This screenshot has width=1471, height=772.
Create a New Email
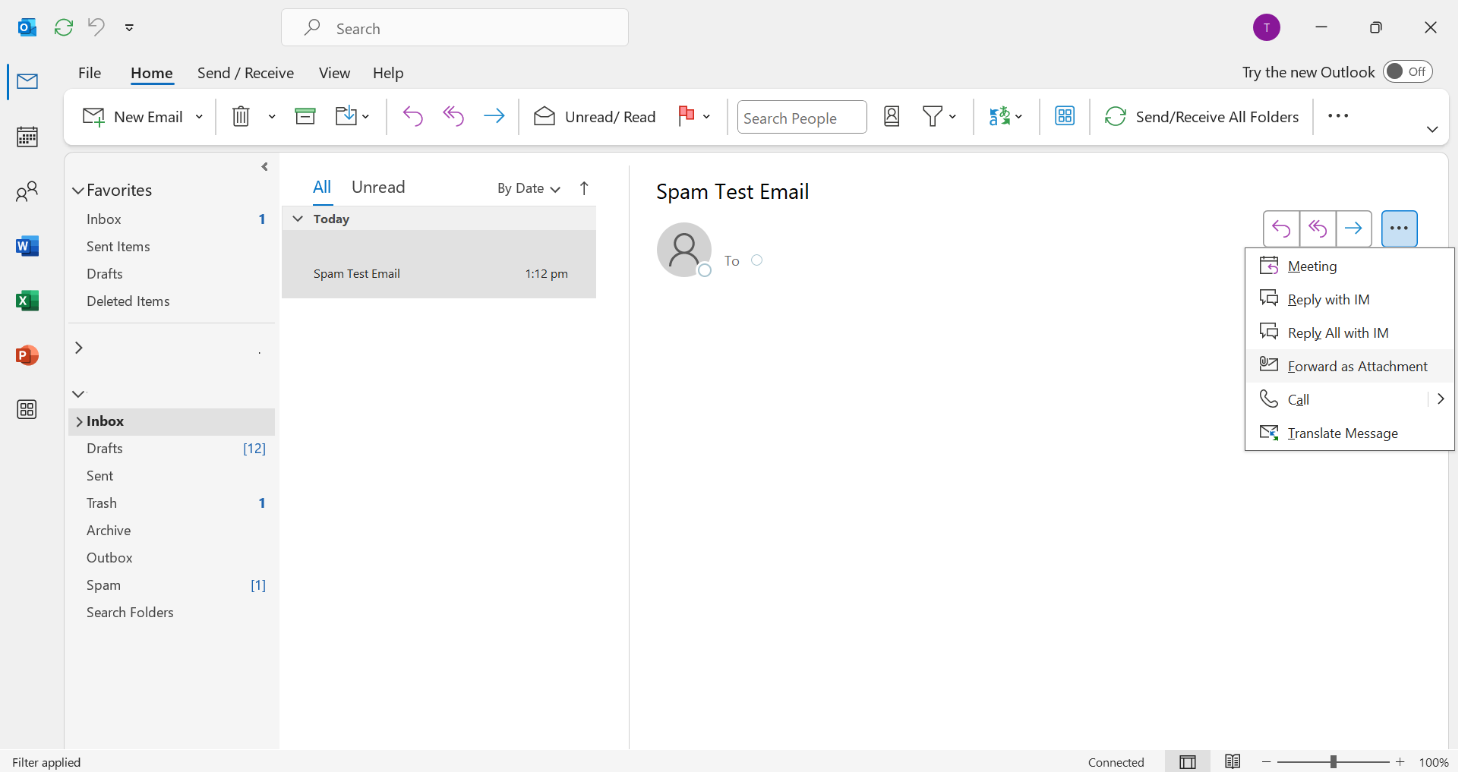coord(133,117)
